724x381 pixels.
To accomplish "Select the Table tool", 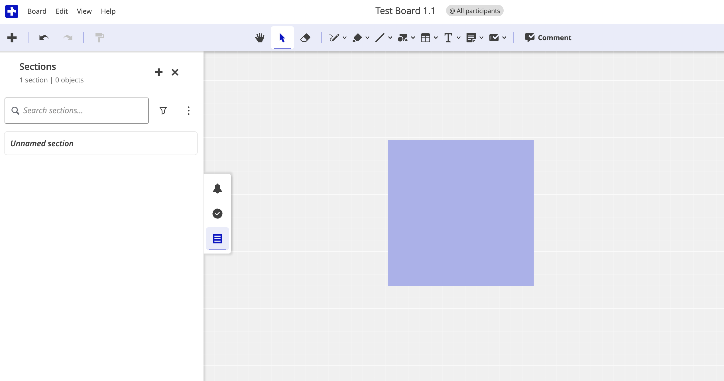I will [x=425, y=38].
